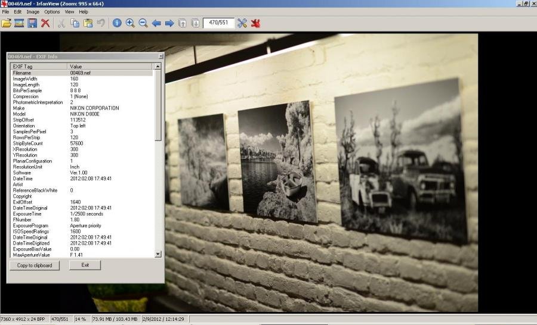Click the EXIF list scrollbar down arrow
The image size is (537, 325).
pyautogui.click(x=158, y=254)
